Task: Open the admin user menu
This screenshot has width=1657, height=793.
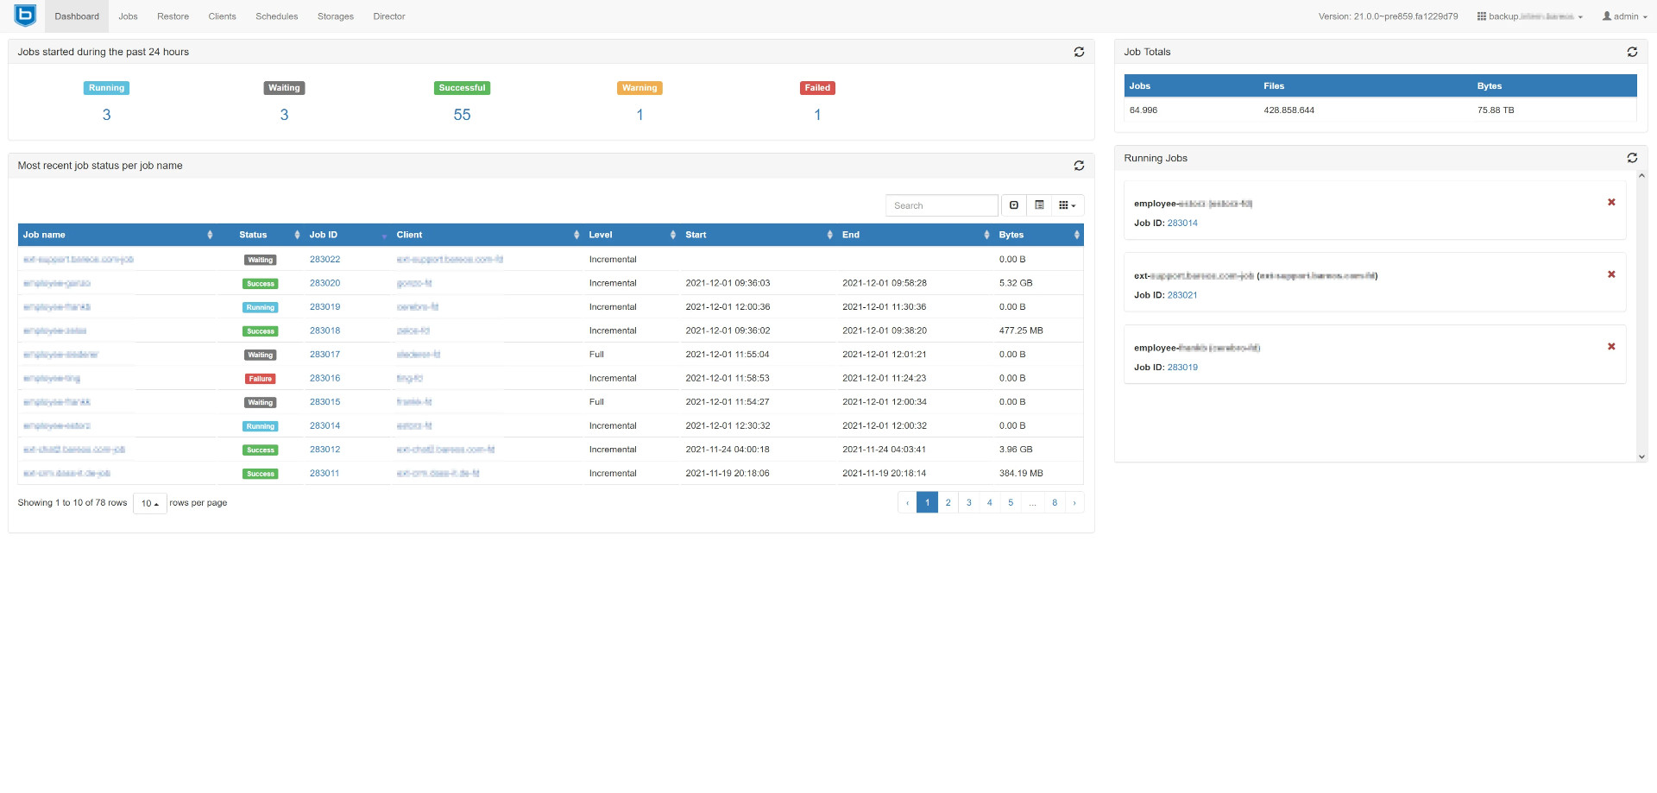Action: coord(1625,16)
